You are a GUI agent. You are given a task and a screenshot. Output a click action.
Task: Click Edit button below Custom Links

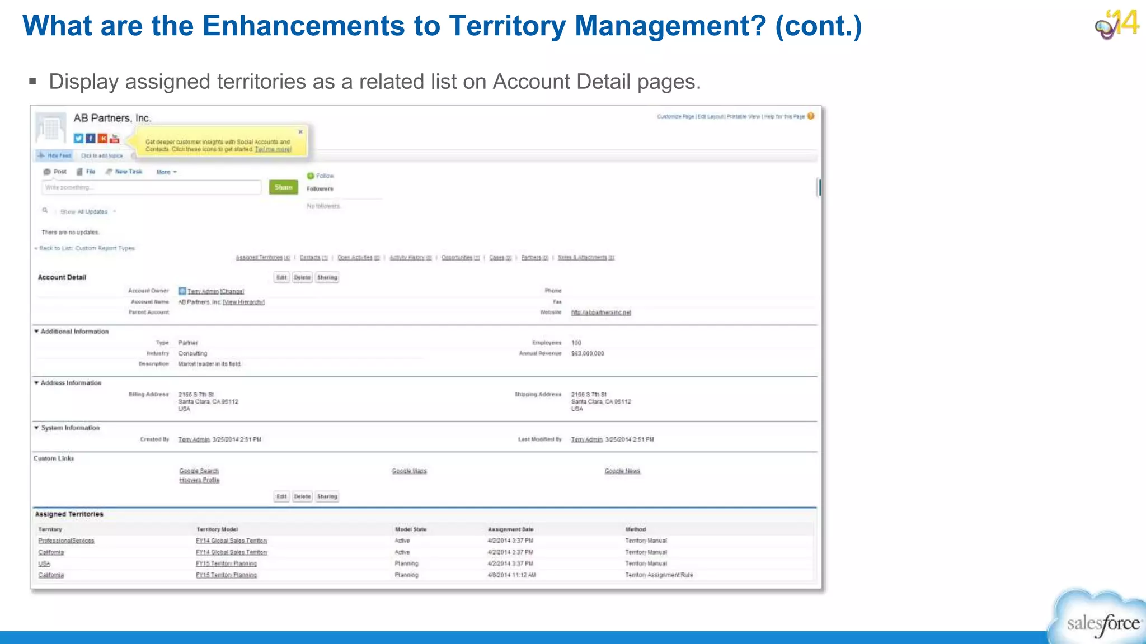pos(281,496)
